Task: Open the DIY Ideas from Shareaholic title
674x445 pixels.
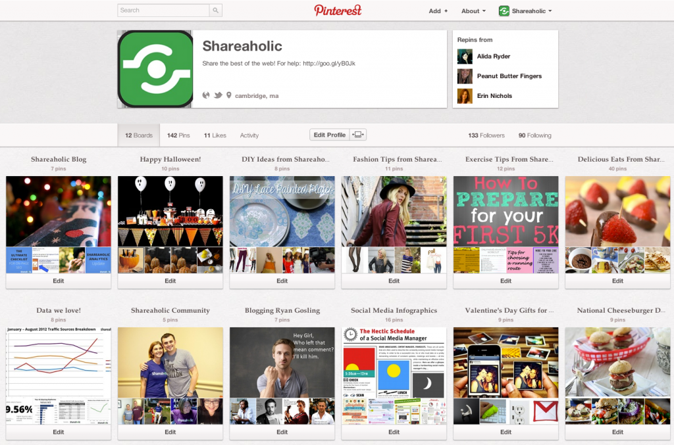Action: (286, 159)
